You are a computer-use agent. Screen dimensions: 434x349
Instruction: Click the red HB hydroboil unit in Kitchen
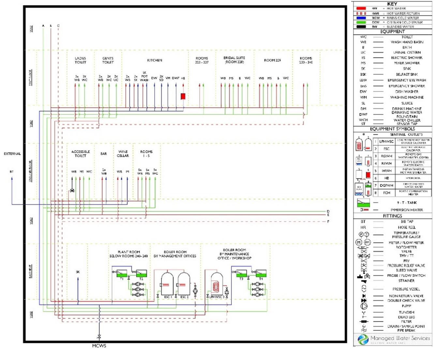[x=183, y=96]
